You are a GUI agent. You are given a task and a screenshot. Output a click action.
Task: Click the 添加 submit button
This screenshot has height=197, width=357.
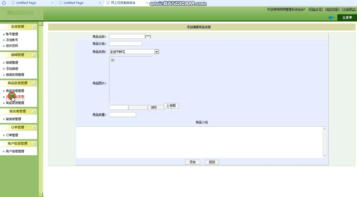click(192, 162)
